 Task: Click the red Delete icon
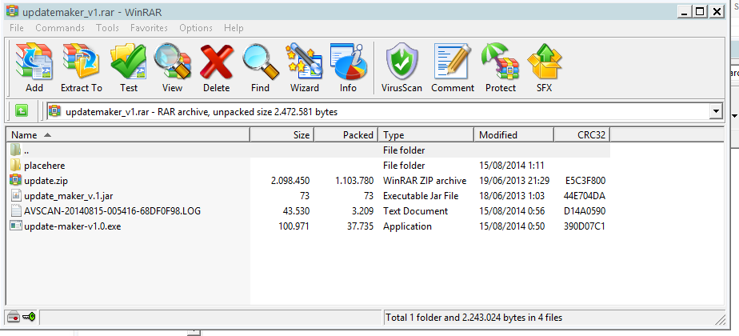pyautogui.click(x=216, y=61)
